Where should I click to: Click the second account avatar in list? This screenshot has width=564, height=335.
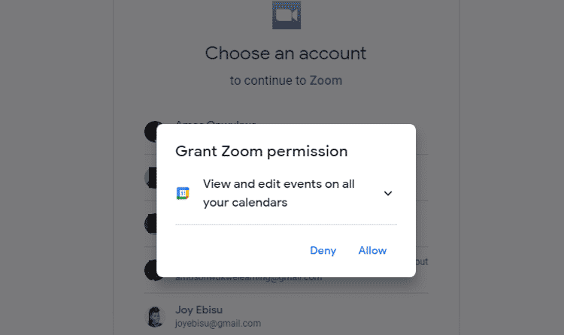(x=150, y=178)
